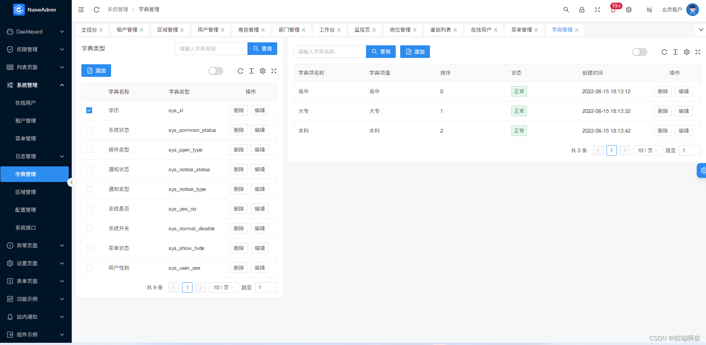Change density of dictionary type table

coord(252,71)
